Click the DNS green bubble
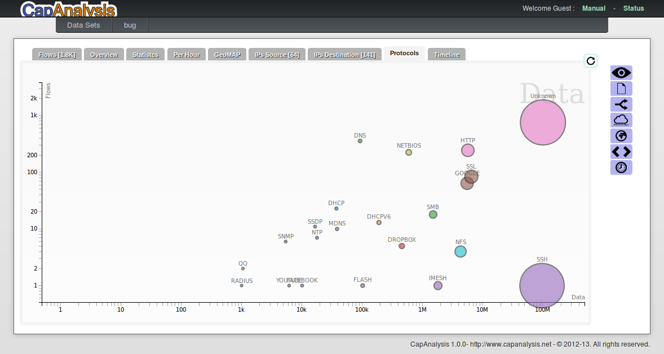The height and width of the screenshot is (354, 664). (x=360, y=141)
